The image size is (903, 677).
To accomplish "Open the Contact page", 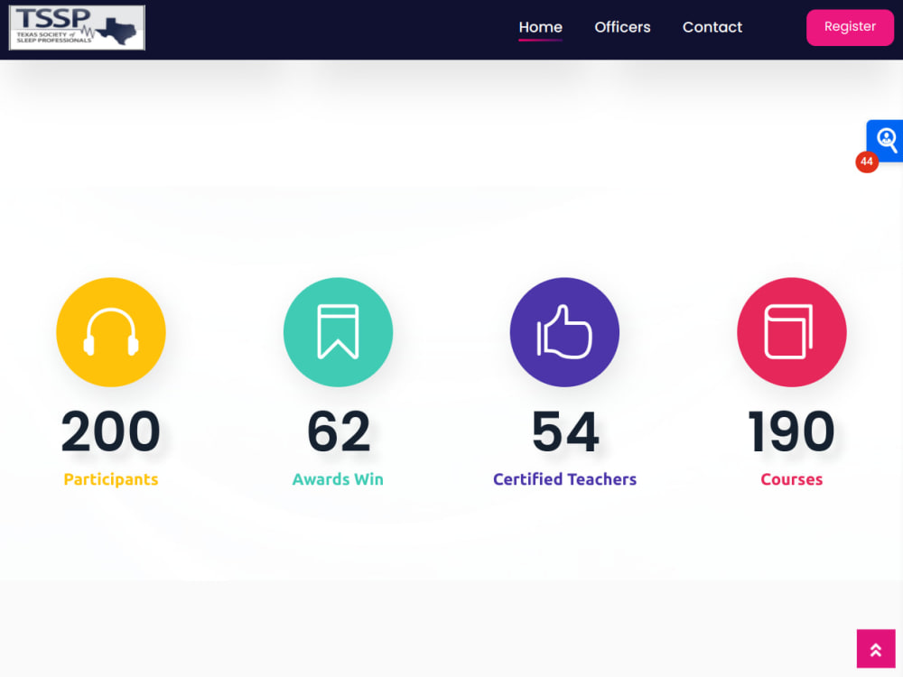I will (712, 27).
